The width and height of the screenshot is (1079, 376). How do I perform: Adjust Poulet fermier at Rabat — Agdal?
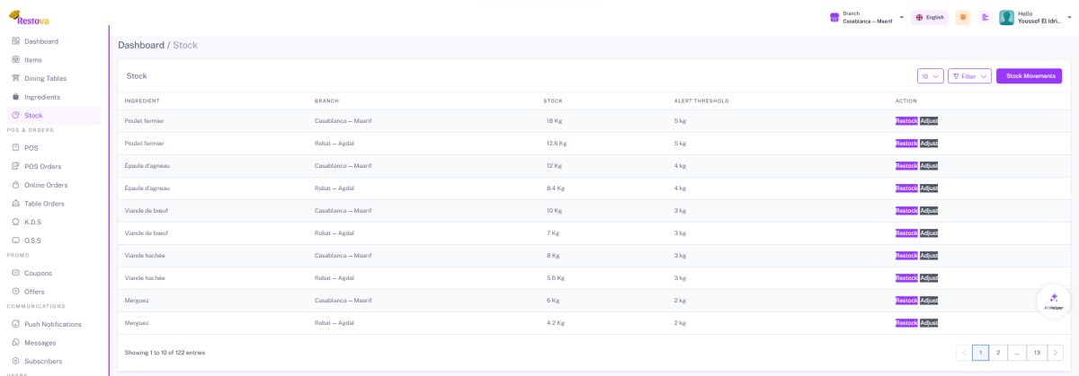[x=929, y=144]
